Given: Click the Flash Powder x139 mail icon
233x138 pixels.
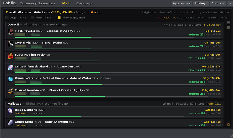Looking at the screenshot, I should (10, 32).
